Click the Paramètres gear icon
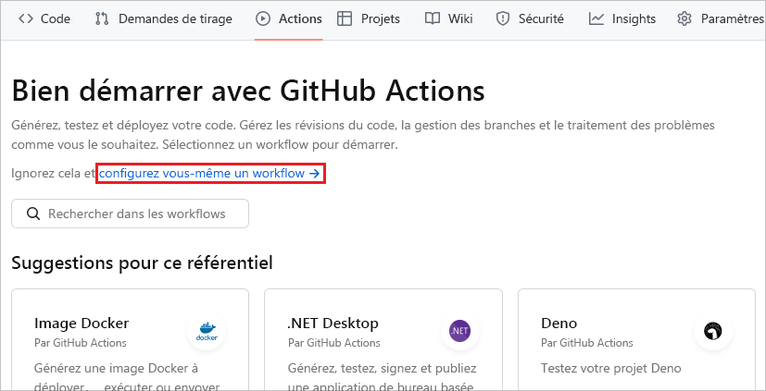Image resolution: width=766 pixels, height=391 pixels. (x=684, y=18)
